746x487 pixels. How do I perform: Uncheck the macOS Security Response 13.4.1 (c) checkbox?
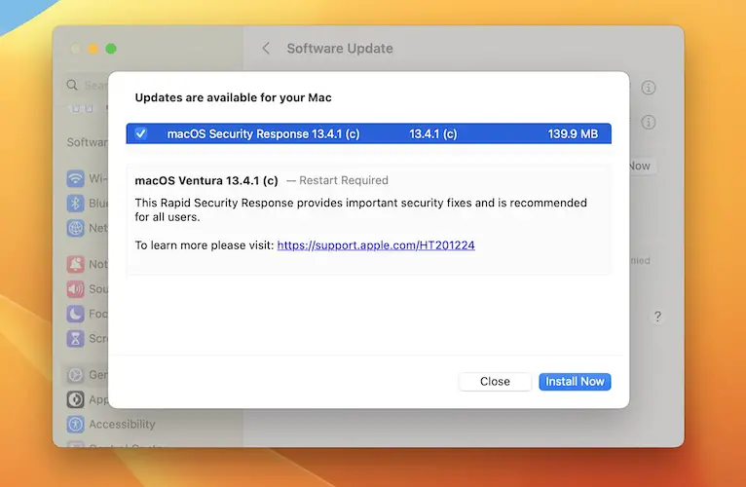pos(141,133)
